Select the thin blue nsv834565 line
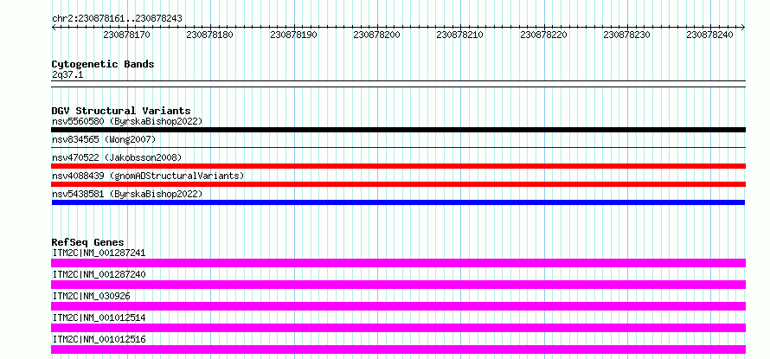 [x=398, y=147]
